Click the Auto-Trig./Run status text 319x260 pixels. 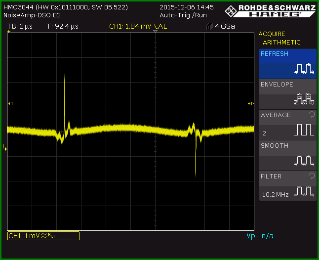tap(183, 15)
